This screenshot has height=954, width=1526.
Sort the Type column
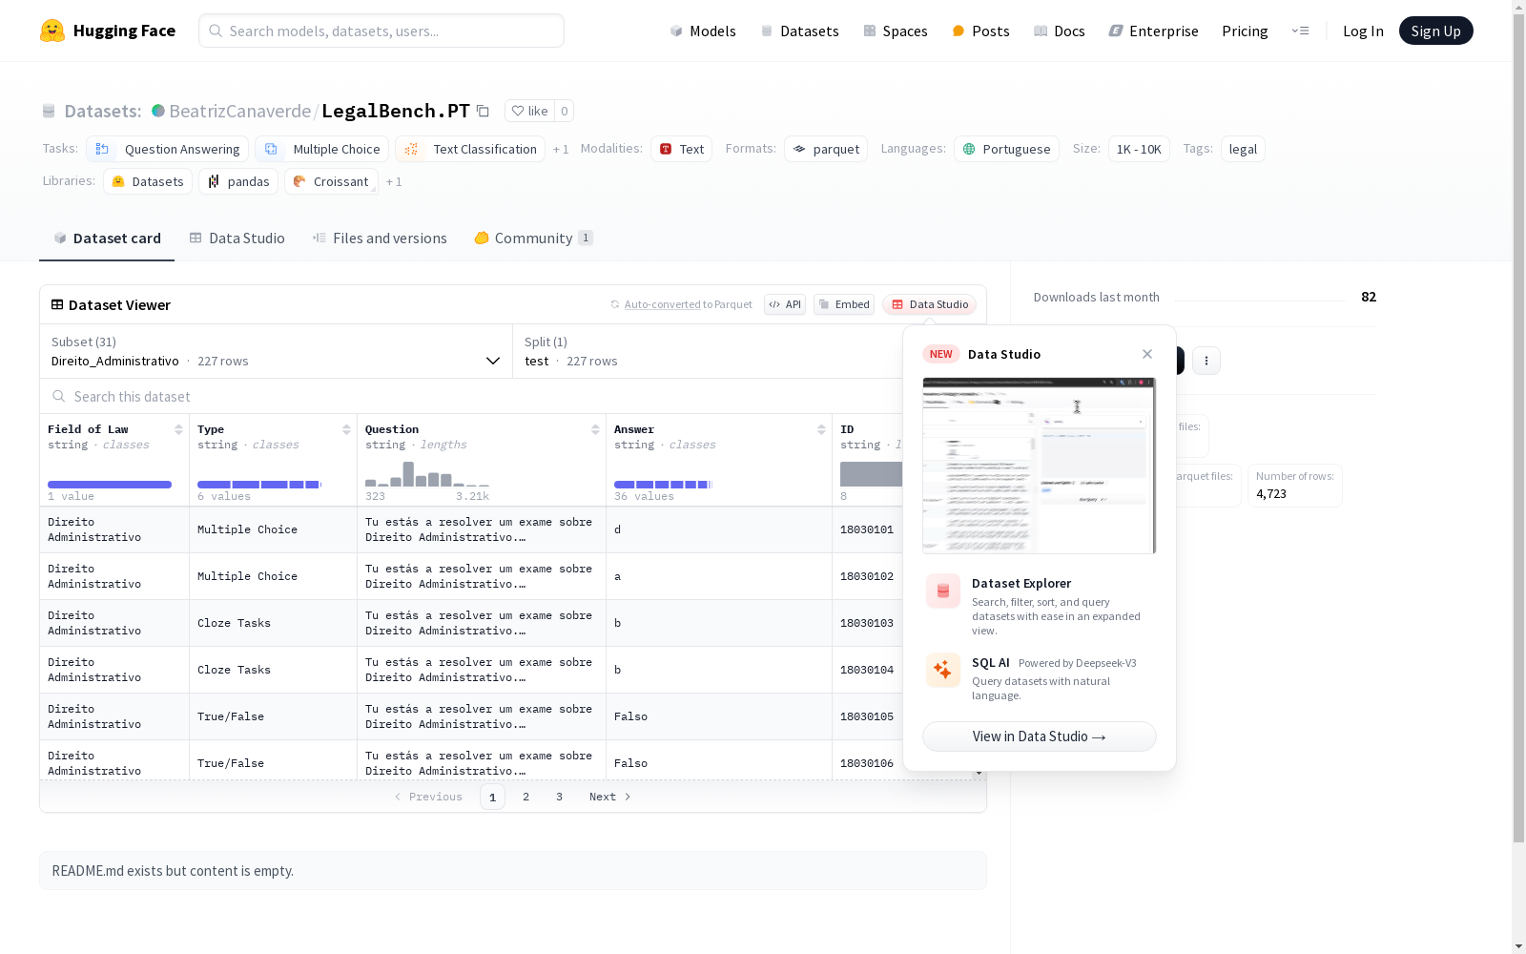tap(346, 429)
